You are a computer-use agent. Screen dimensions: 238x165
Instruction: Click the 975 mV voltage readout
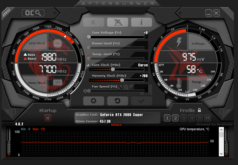pos(193,57)
